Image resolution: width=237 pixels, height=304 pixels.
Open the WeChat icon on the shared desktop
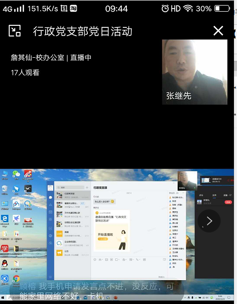pyautogui.click(x=16, y=174)
